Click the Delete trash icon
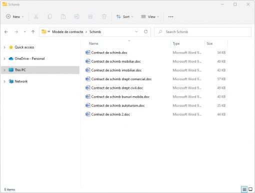 [104, 17]
